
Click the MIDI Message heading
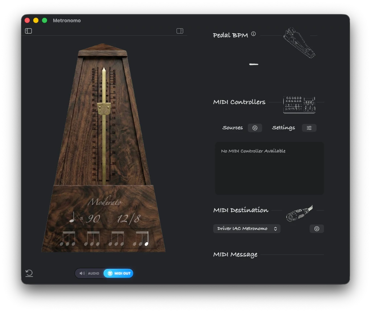(x=235, y=255)
